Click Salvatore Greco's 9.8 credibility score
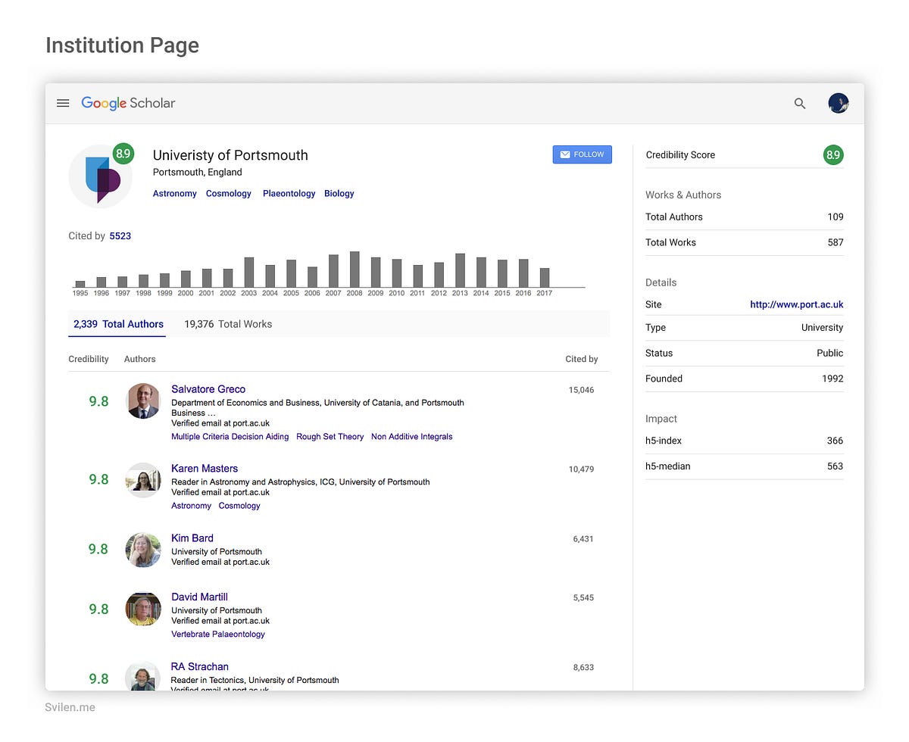Image resolution: width=909 pixels, height=742 pixels. 98,401
